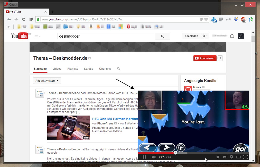Click the subscriber count box showing 0
260x167 pixels.
[x=220, y=58]
